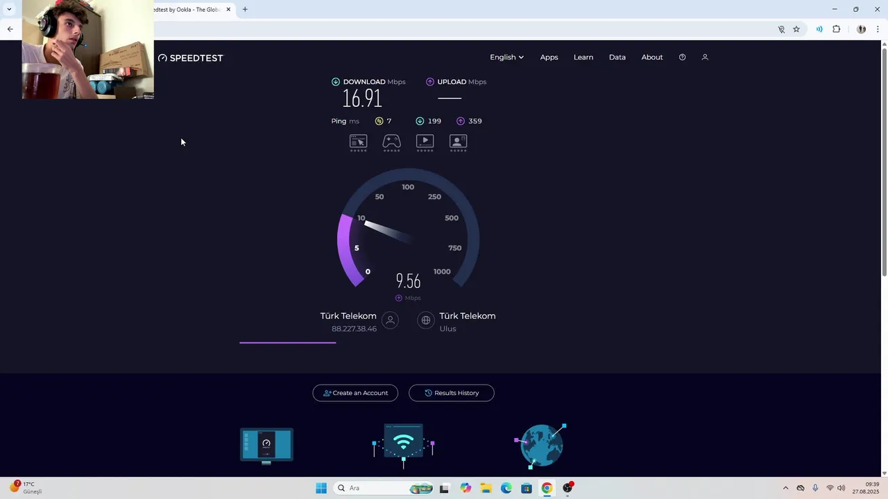Go back with browser back arrow
Viewport: 888px width, 499px height.
pyautogui.click(x=10, y=29)
